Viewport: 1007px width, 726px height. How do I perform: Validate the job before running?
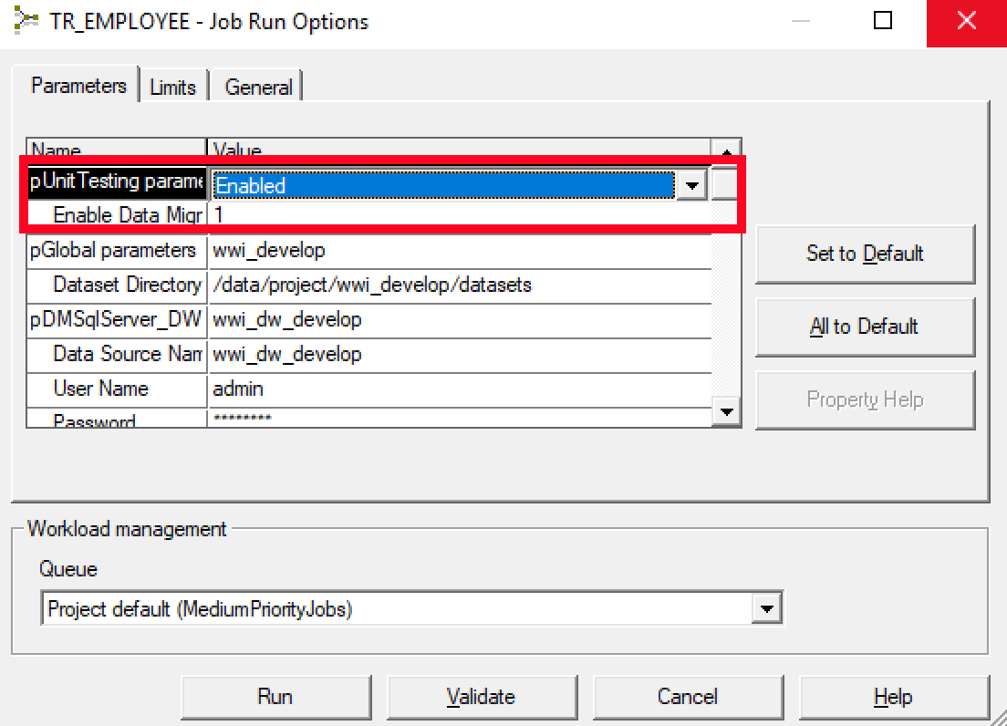pyautogui.click(x=482, y=696)
